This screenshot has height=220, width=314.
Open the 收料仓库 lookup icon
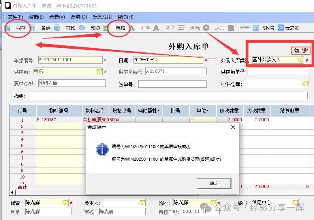point(305,84)
